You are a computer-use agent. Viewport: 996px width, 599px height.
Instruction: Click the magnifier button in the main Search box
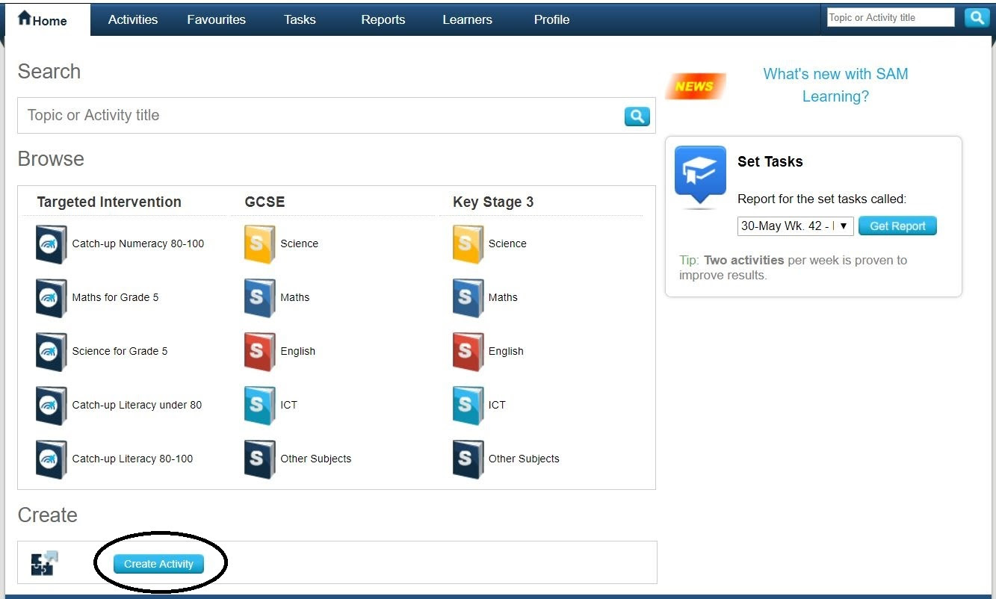pyautogui.click(x=637, y=116)
